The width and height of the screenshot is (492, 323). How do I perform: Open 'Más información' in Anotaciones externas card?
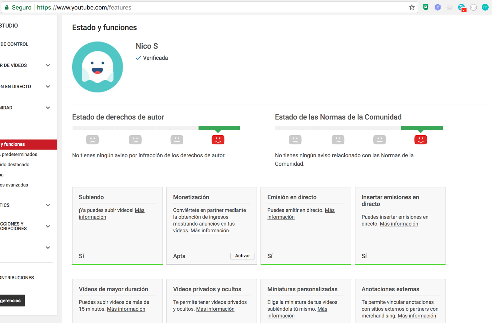(417, 316)
